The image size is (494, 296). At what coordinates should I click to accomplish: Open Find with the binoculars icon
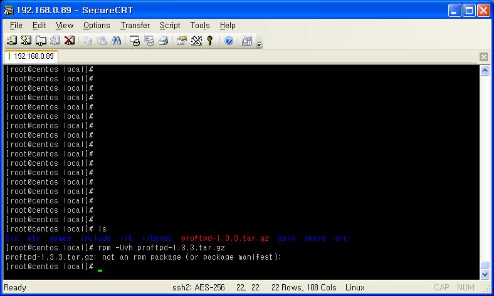pyautogui.click(x=116, y=41)
